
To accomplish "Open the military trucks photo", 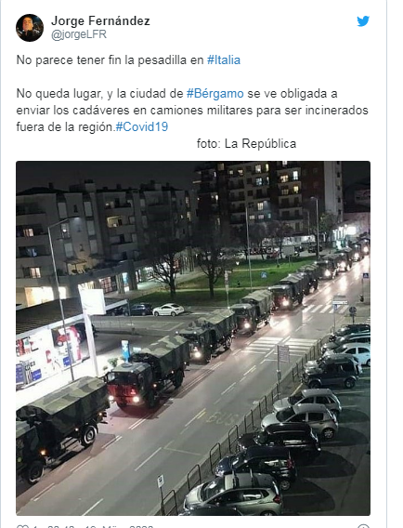I will (193, 338).
